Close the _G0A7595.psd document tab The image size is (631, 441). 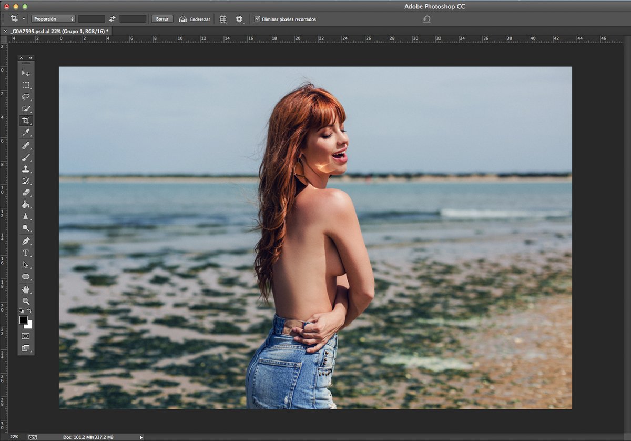(6, 32)
